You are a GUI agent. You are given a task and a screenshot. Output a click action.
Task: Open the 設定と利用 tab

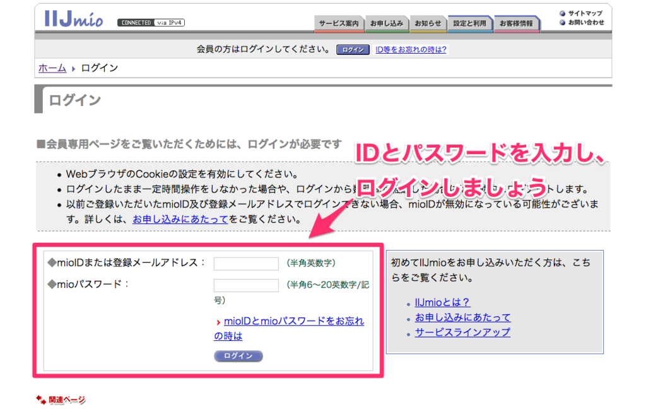pyautogui.click(x=469, y=24)
